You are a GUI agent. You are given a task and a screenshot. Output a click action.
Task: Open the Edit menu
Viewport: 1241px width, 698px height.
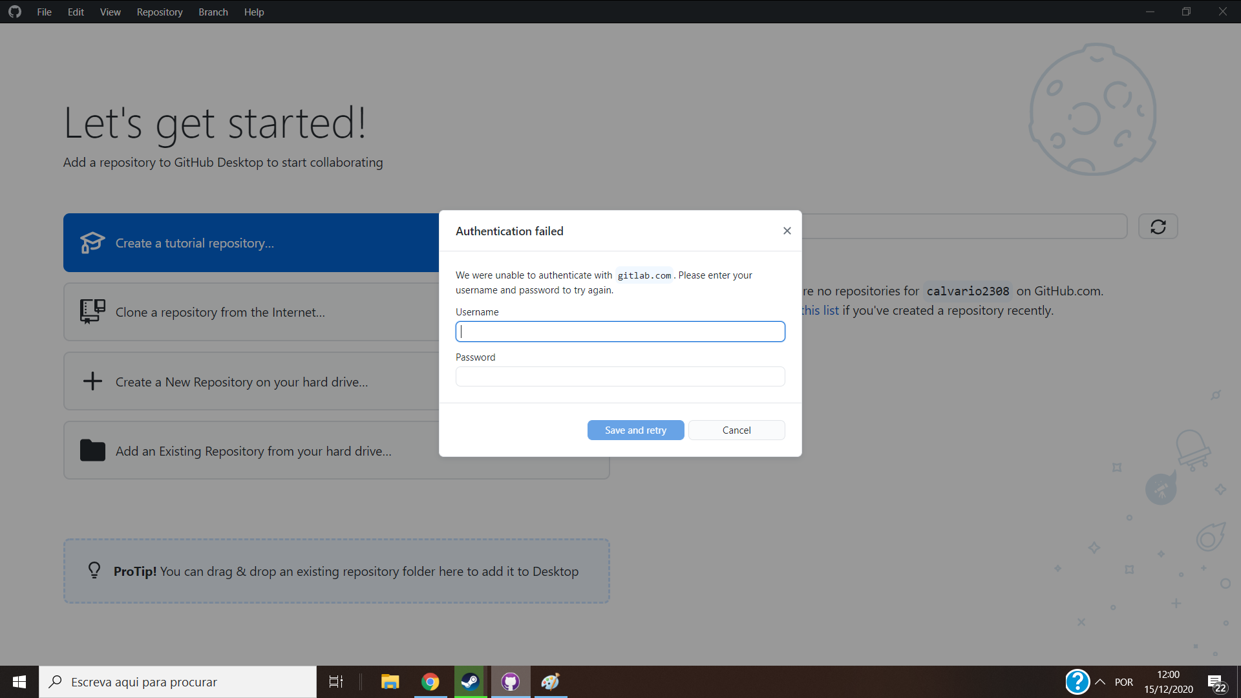click(76, 12)
